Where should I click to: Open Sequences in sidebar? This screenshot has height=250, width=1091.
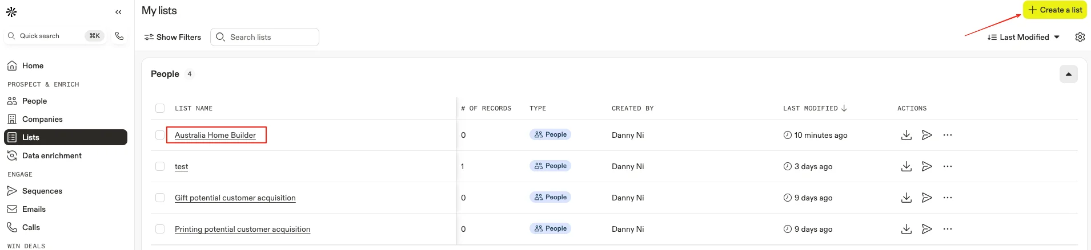[x=66, y=191]
